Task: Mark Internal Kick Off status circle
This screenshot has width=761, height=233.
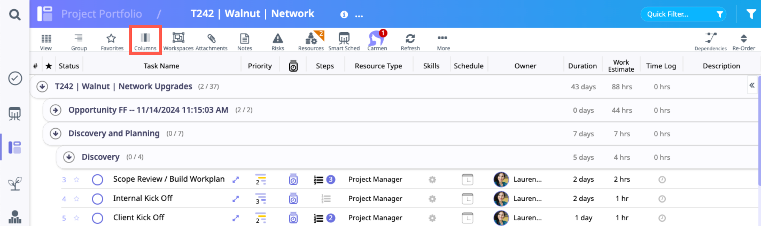Action: click(97, 199)
